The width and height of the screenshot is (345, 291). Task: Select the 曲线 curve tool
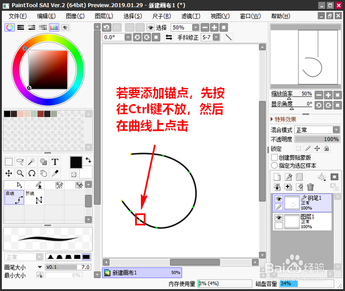coord(14,197)
